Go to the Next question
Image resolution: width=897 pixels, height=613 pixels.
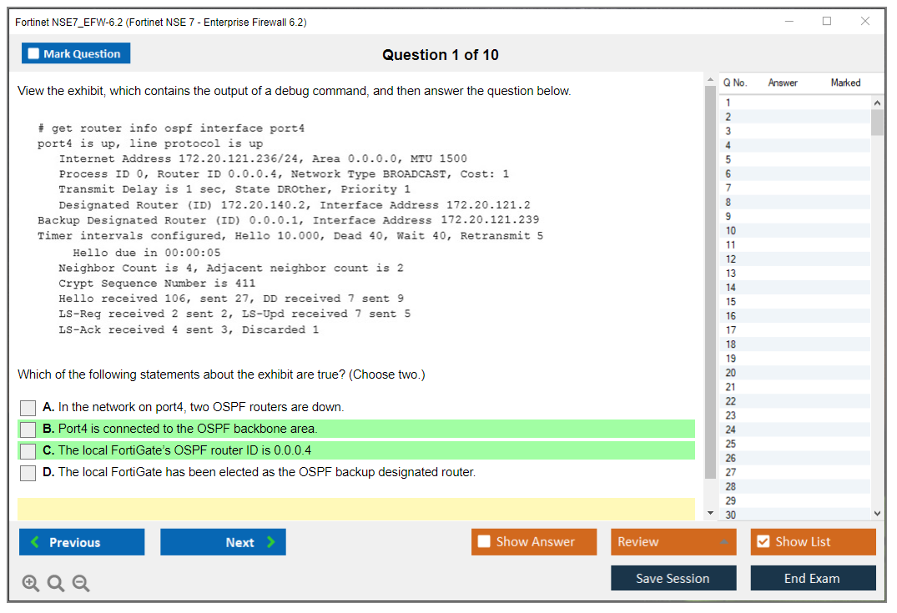click(x=223, y=542)
